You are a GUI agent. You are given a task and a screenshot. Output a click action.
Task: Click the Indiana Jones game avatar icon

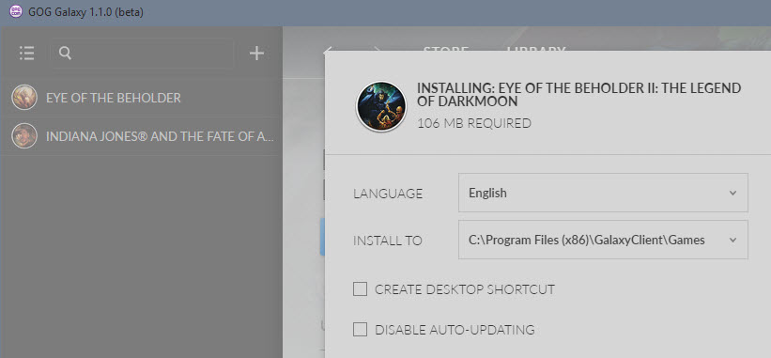[24, 136]
